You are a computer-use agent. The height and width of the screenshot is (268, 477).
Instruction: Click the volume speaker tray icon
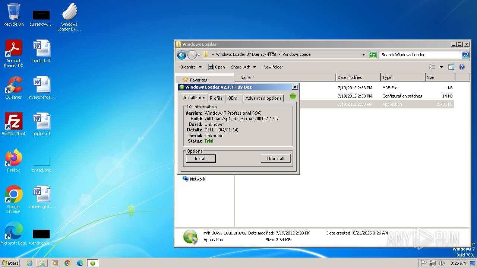442,263
